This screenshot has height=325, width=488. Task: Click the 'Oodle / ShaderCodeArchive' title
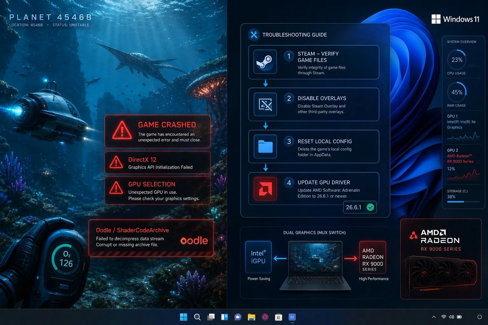pos(132,230)
